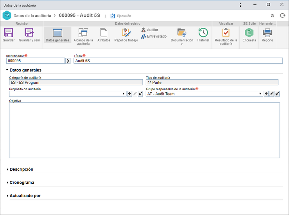
Task: Open the Atributos section
Action: click(x=104, y=35)
